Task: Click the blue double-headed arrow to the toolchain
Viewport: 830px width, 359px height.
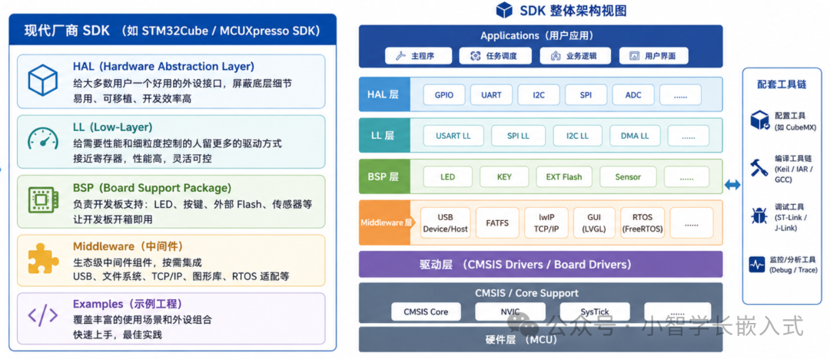Action: [732, 185]
